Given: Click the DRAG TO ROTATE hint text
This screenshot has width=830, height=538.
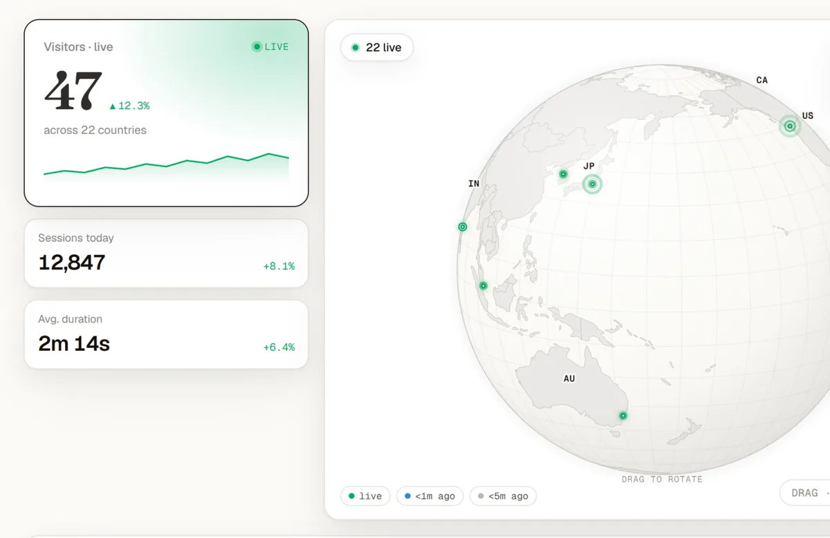Looking at the screenshot, I should [x=662, y=479].
